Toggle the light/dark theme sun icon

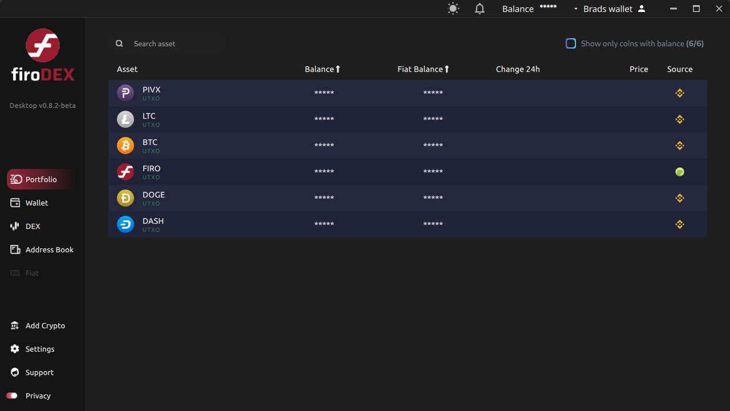tap(453, 9)
